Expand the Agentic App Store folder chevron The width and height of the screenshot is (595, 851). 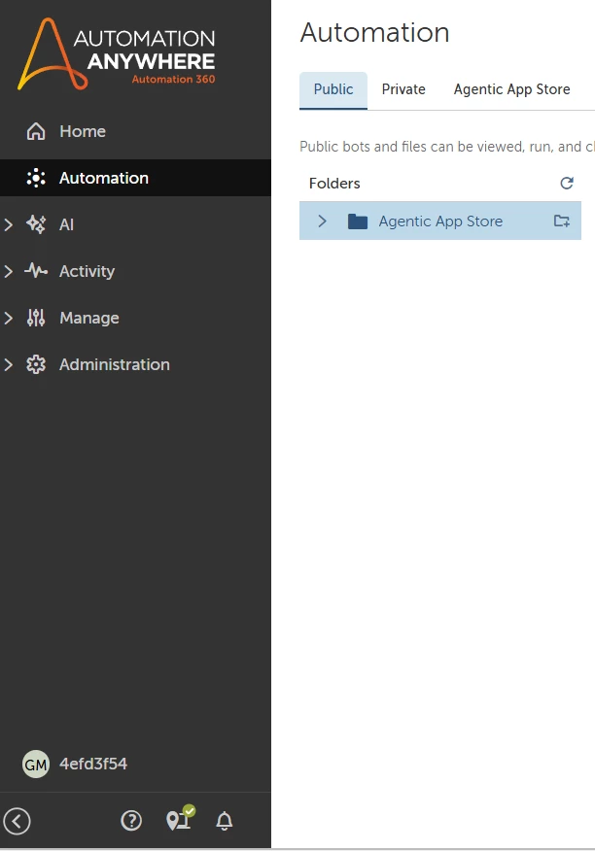[322, 221]
